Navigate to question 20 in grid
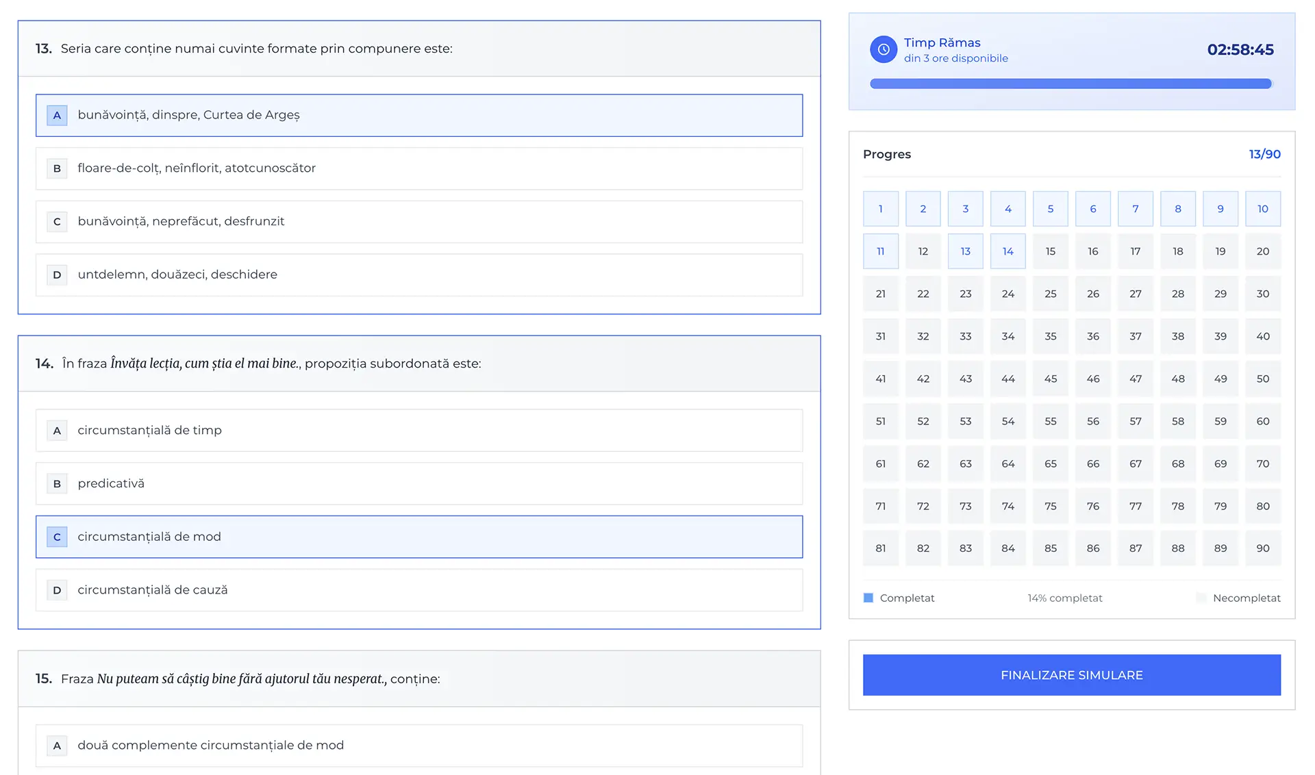1315x775 pixels. pyautogui.click(x=1263, y=251)
